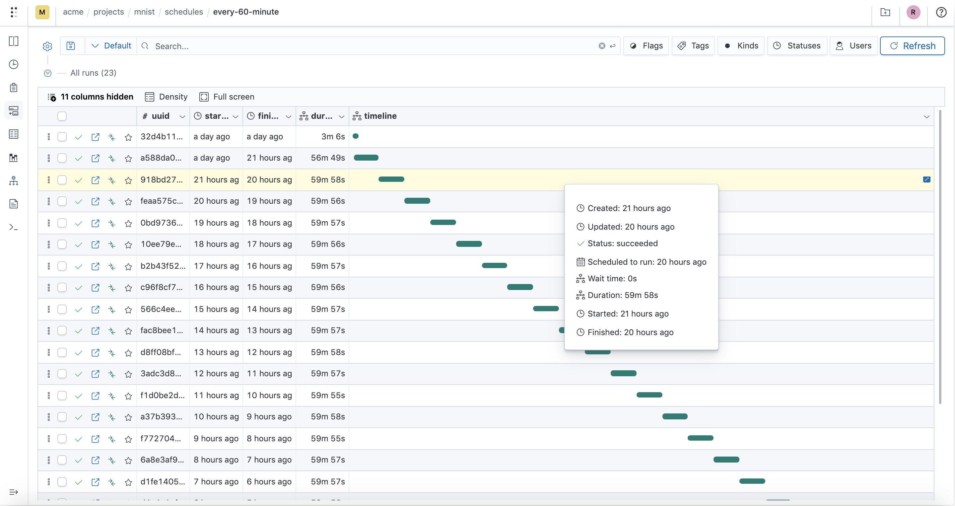Go to mnist breadcrumb
The image size is (955, 506).
pos(144,12)
